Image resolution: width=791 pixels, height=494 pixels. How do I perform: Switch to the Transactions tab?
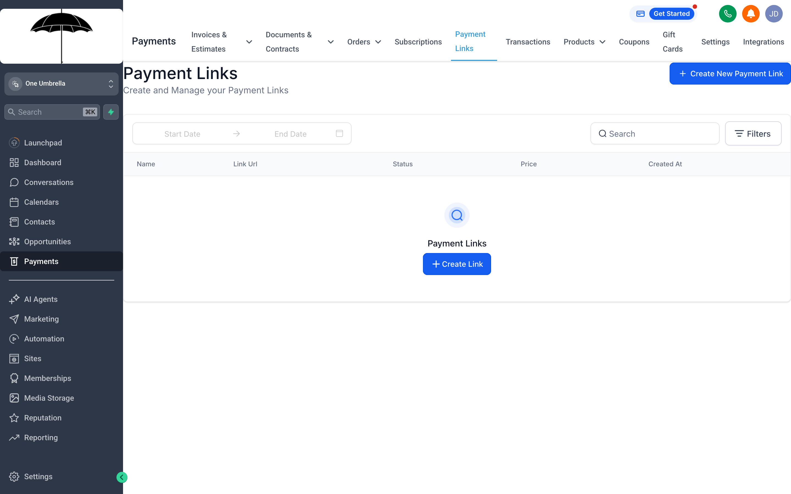coord(528,42)
